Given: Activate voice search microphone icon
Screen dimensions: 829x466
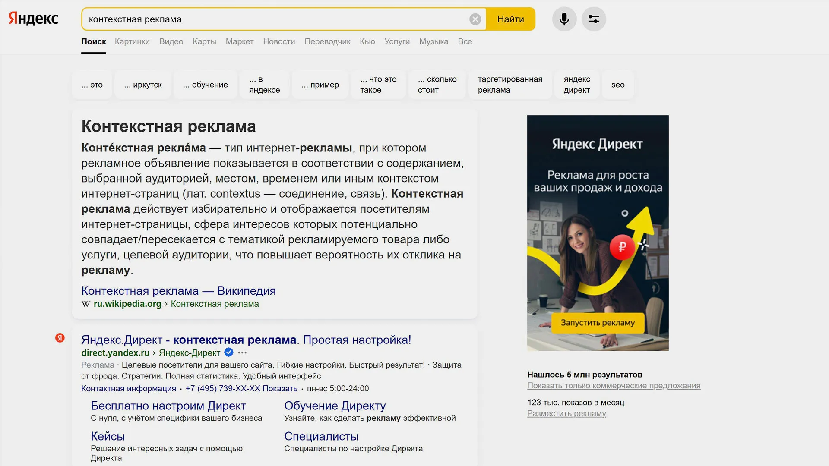Looking at the screenshot, I should (x=564, y=19).
